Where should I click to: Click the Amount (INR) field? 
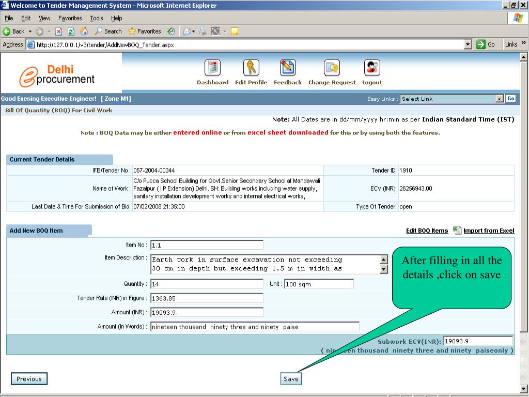207,312
